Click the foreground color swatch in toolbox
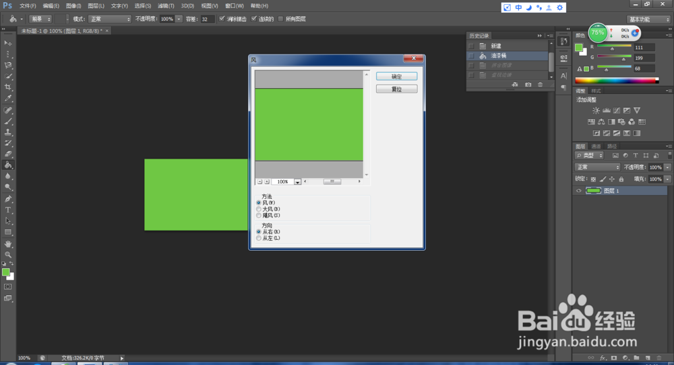This screenshot has height=365, width=674. click(x=5, y=272)
